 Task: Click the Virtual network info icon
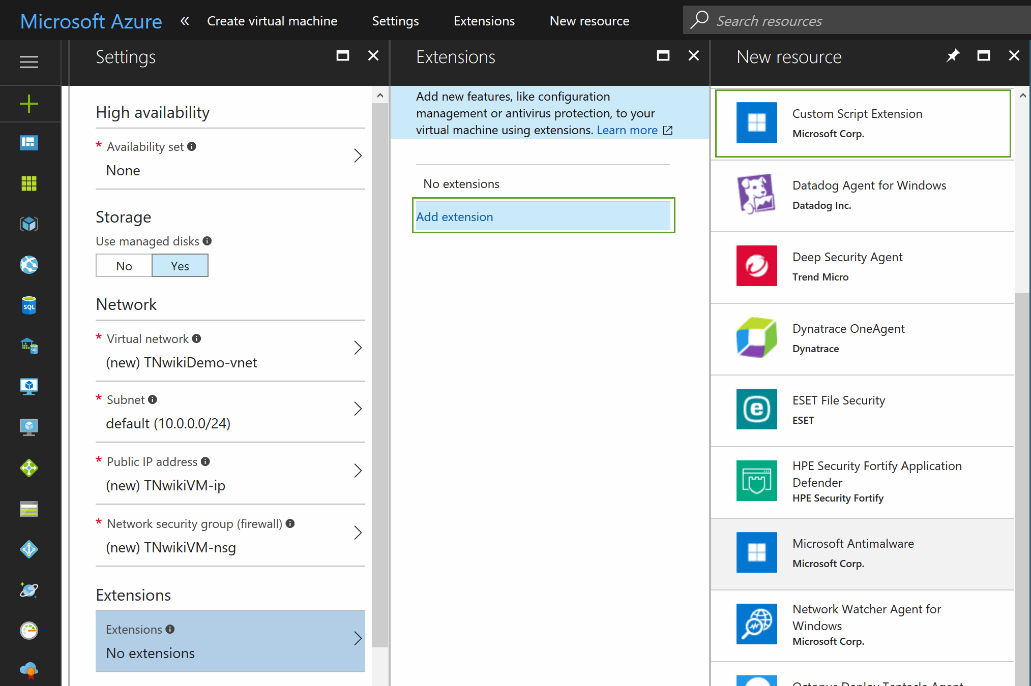[x=197, y=338]
